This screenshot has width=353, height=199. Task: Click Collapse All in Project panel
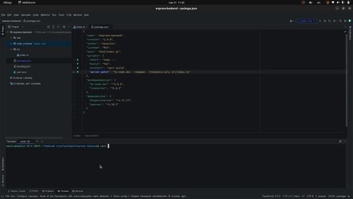click(x=58, y=27)
